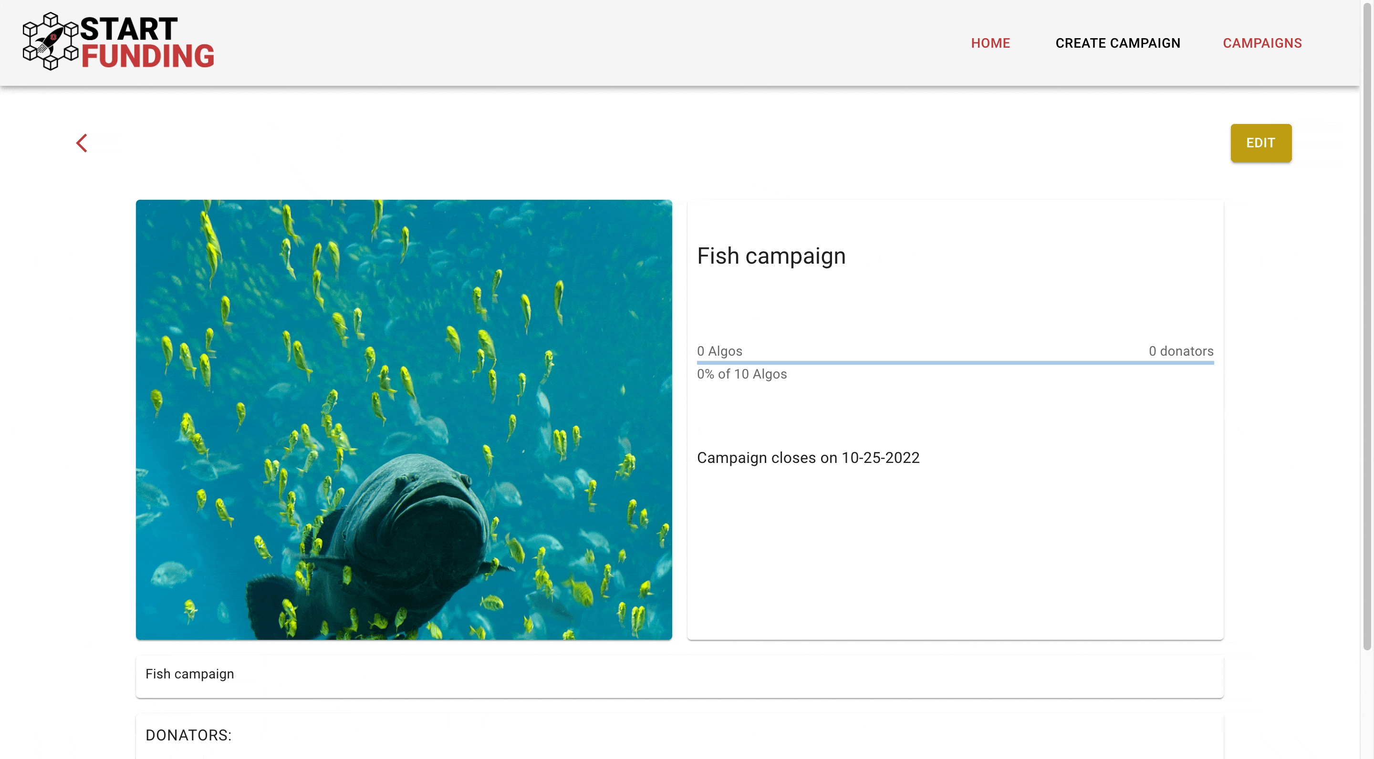Click the Donators section heading

click(189, 736)
